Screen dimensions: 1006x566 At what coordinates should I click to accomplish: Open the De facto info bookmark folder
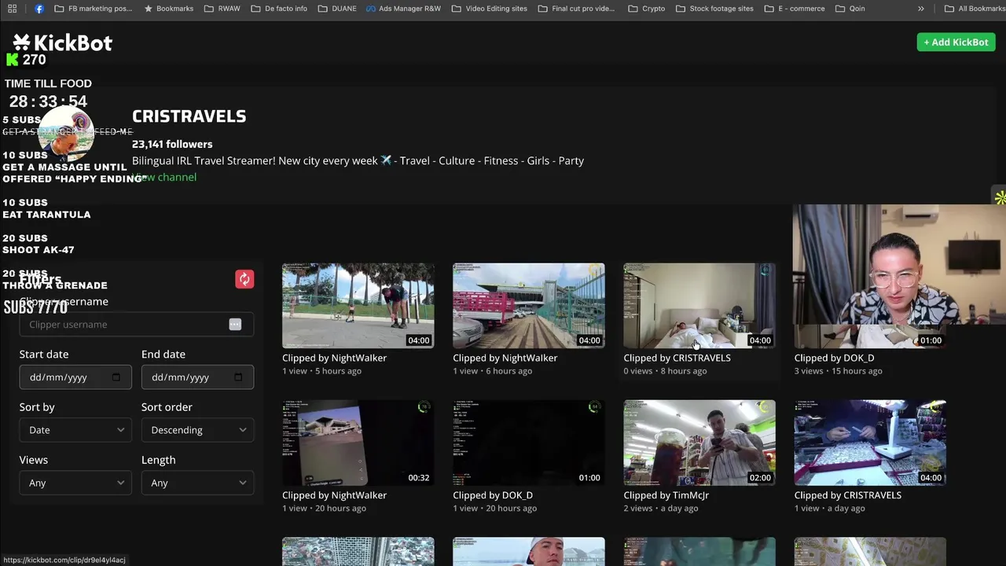click(x=279, y=9)
